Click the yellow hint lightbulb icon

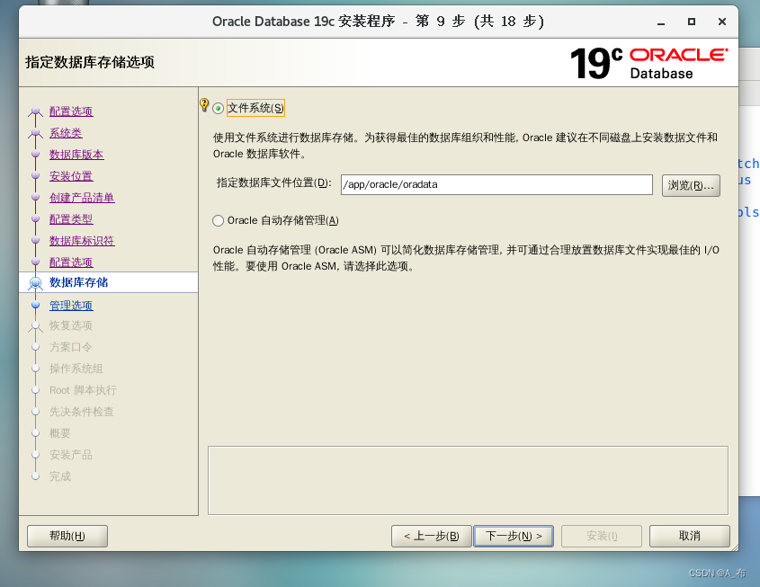point(204,104)
